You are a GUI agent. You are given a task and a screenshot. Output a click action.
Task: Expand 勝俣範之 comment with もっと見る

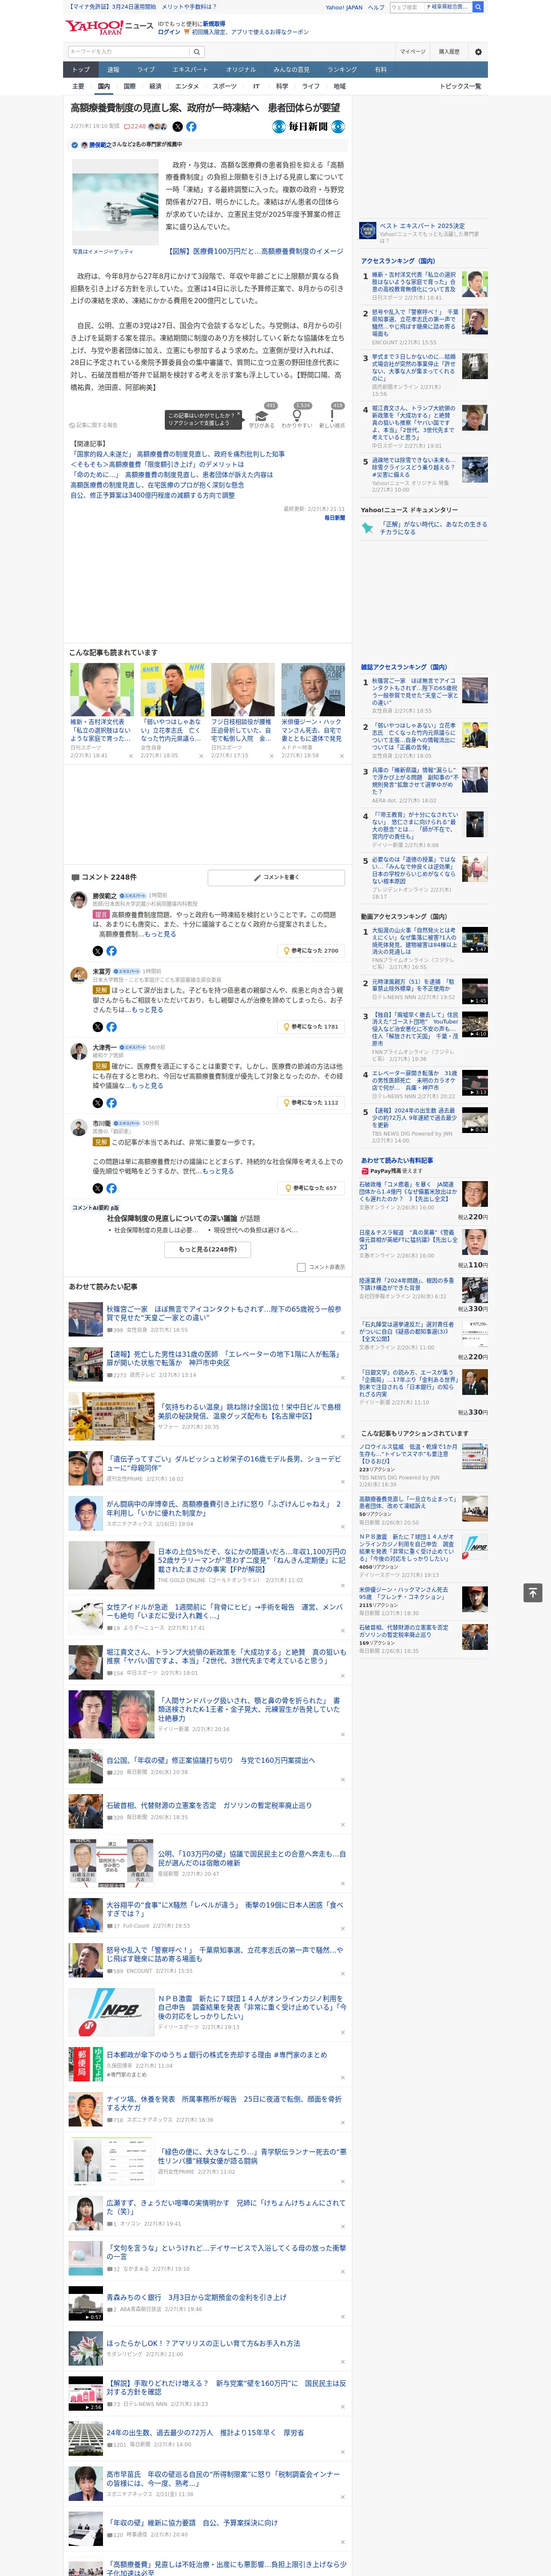[x=160, y=934]
